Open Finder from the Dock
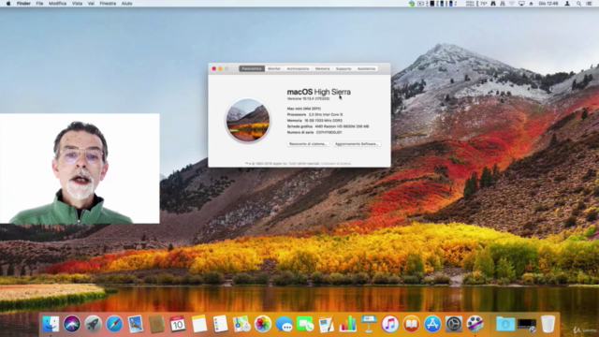 click(51, 325)
